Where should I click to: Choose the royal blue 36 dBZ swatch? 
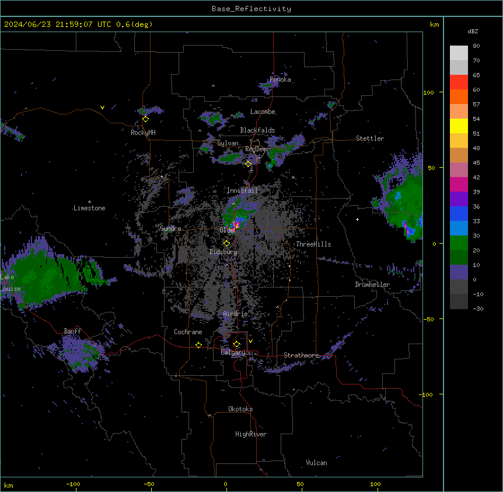pos(459,213)
